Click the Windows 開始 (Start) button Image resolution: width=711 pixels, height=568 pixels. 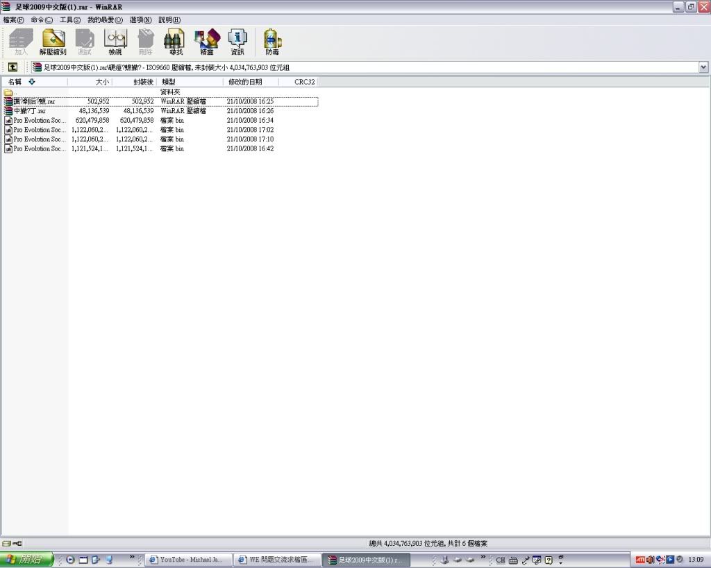click(26, 560)
